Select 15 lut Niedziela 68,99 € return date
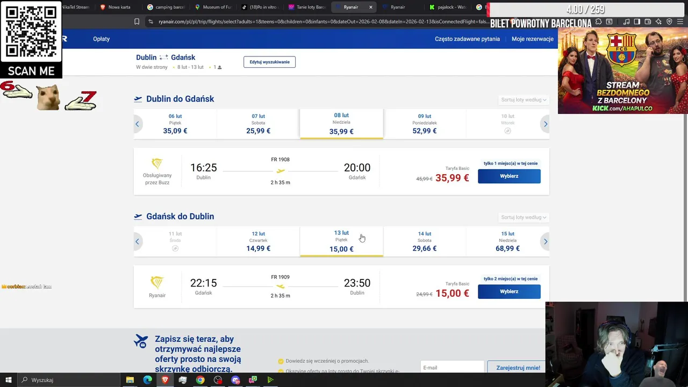This screenshot has width=688, height=387. (x=507, y=241)
